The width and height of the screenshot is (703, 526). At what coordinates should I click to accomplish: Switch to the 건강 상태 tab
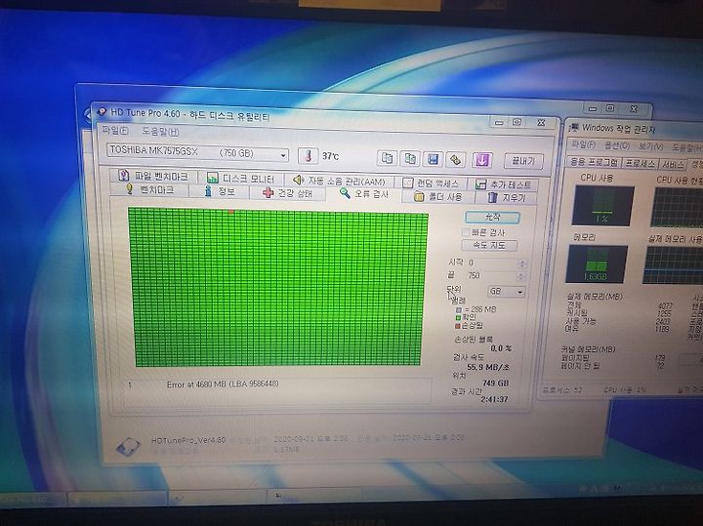point(287,192)
